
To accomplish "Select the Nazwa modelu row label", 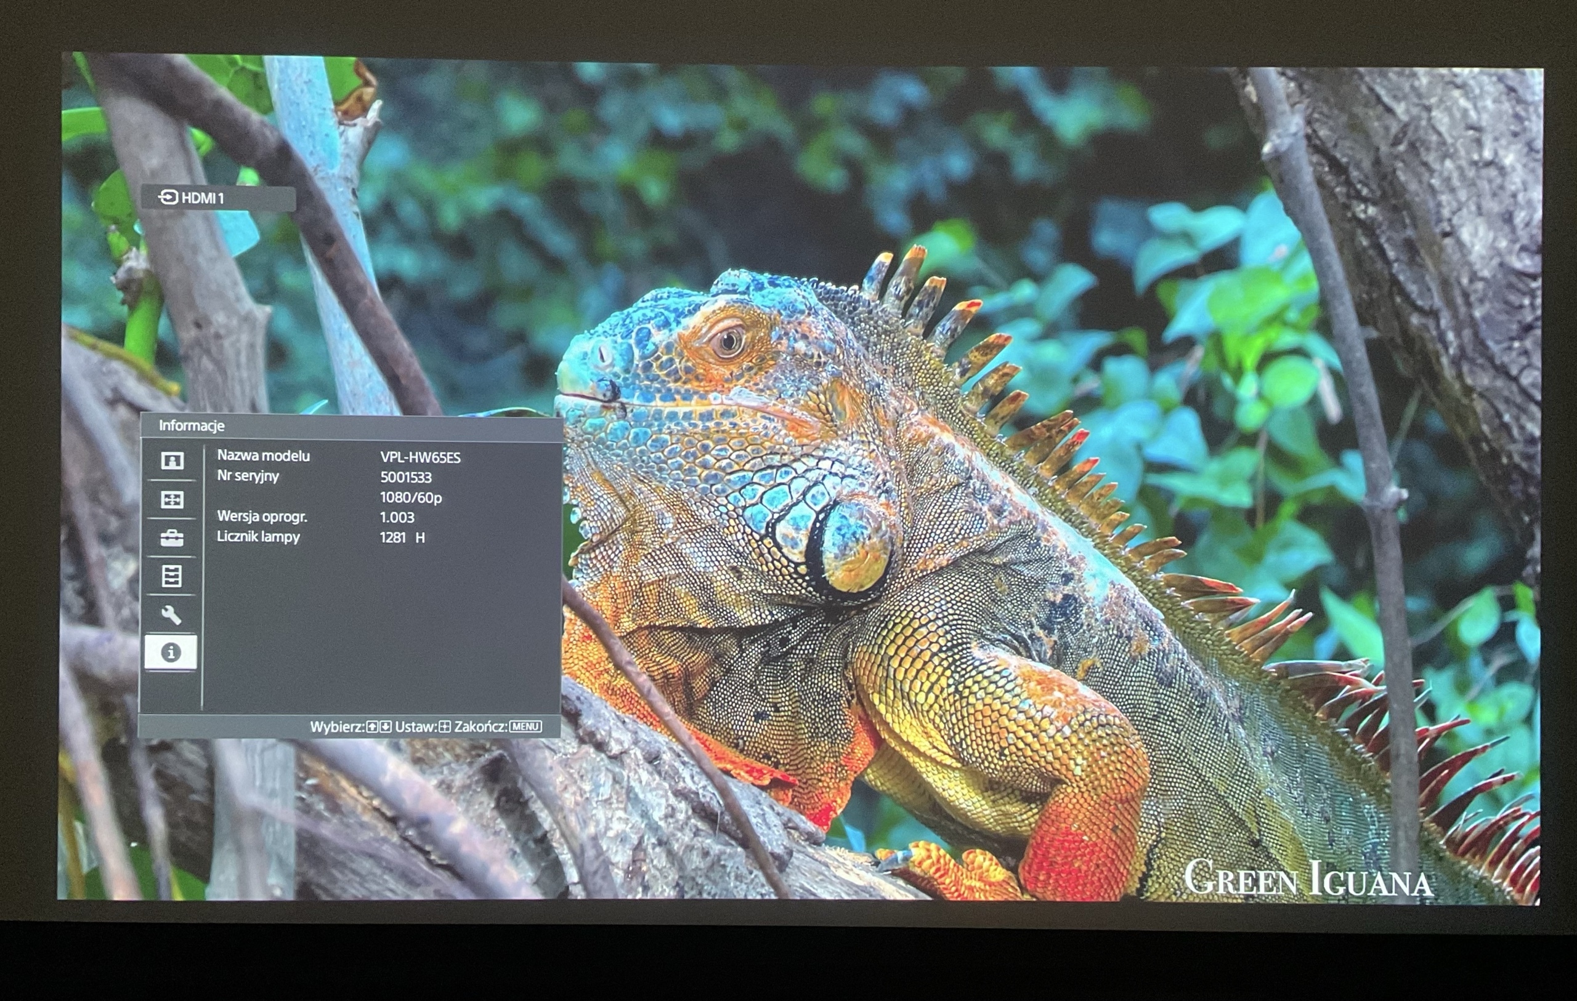I will (263, 456).
